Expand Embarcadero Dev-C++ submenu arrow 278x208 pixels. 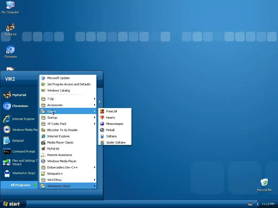[95, 167]
